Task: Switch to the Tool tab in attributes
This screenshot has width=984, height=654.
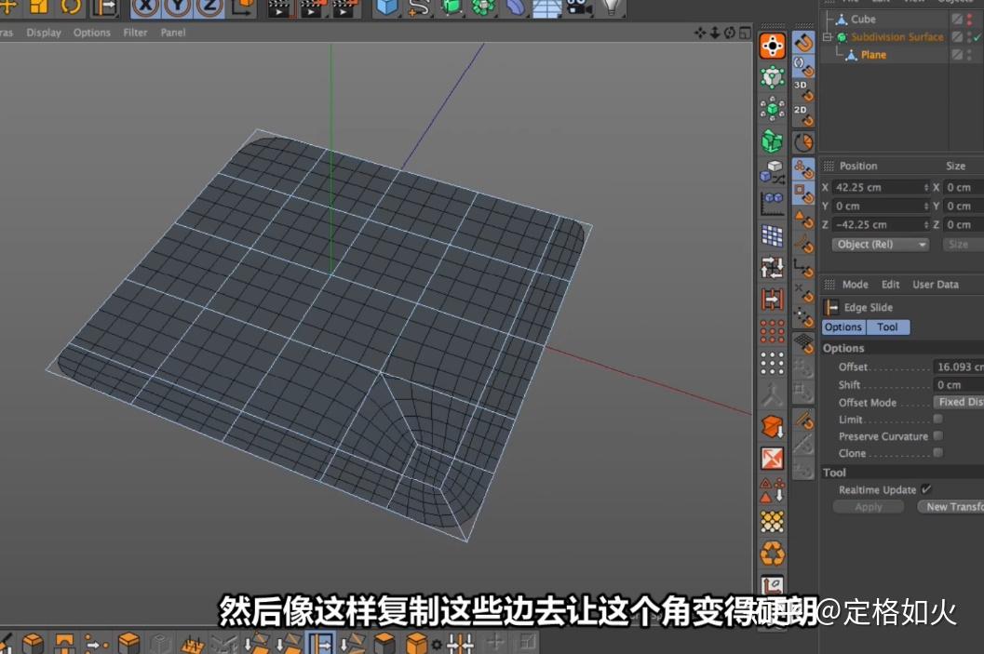Action: [x=887, y=327]
